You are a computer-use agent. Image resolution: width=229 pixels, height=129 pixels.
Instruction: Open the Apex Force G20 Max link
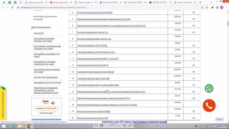pos(107,105)
